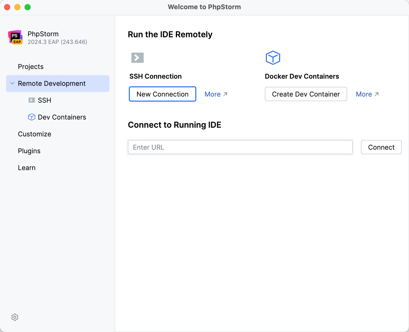
Task: Switch to the Customize section
Action: pyautogui.click(x=35, y=134)
